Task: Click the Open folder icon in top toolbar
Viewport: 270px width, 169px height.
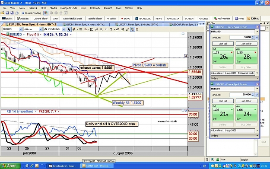Action: coord(3,13)
